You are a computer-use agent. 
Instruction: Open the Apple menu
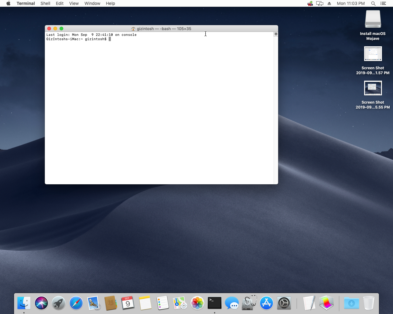[8, 3]
